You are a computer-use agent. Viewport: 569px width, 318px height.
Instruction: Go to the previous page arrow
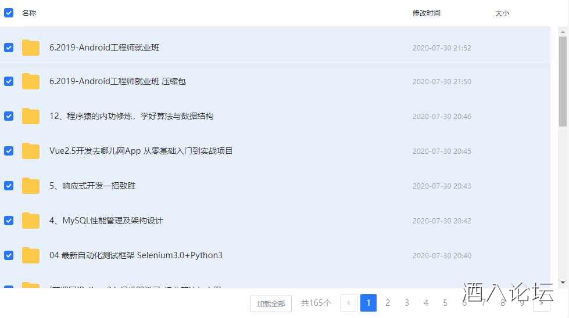(x=348, y=303)
